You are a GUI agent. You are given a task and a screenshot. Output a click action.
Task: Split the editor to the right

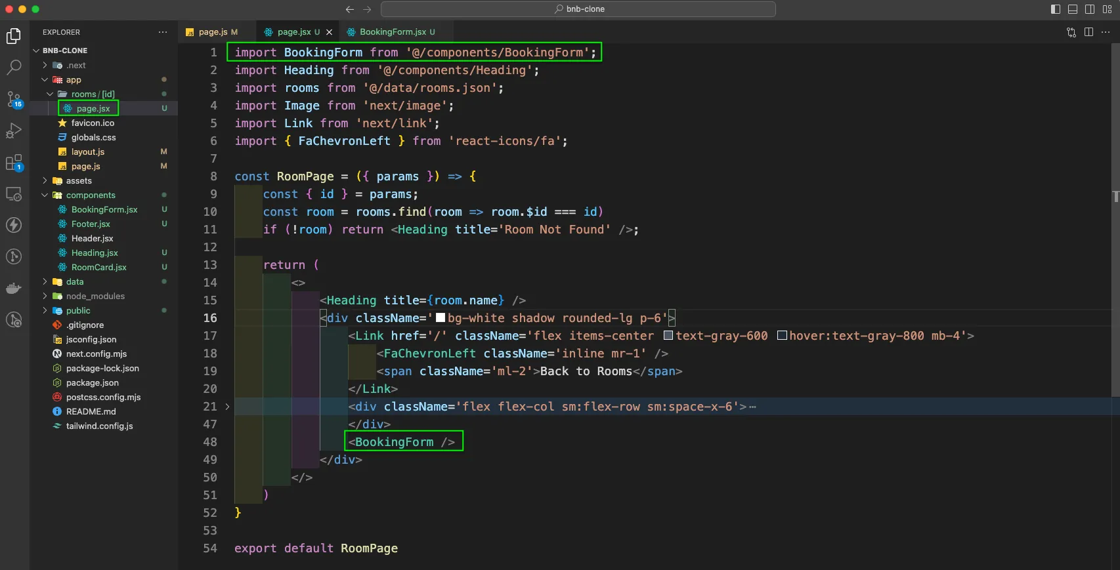pyautogui.click(x=1088, y=32)
